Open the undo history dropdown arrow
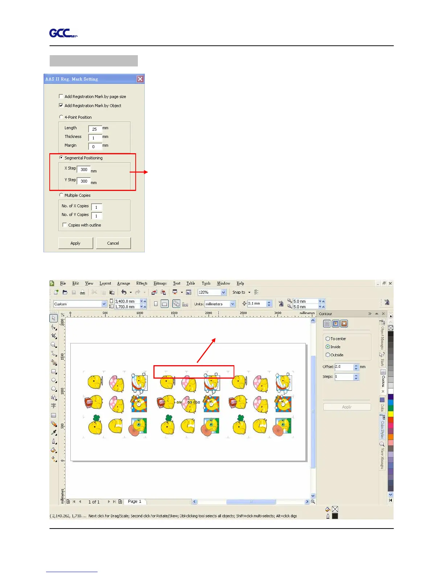 click(131, 292)
